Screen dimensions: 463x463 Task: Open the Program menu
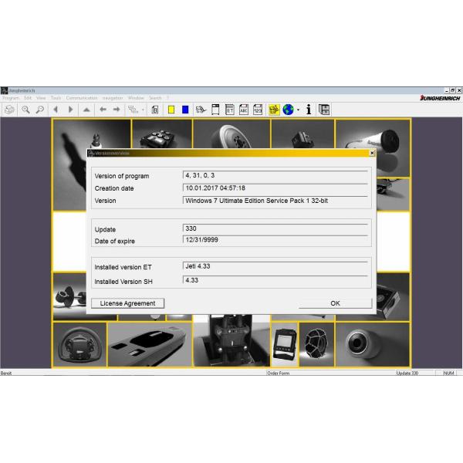pyautogui.click(x=11, y=98)
